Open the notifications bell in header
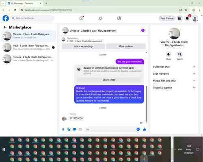The image size is (203, 162). 187,18
